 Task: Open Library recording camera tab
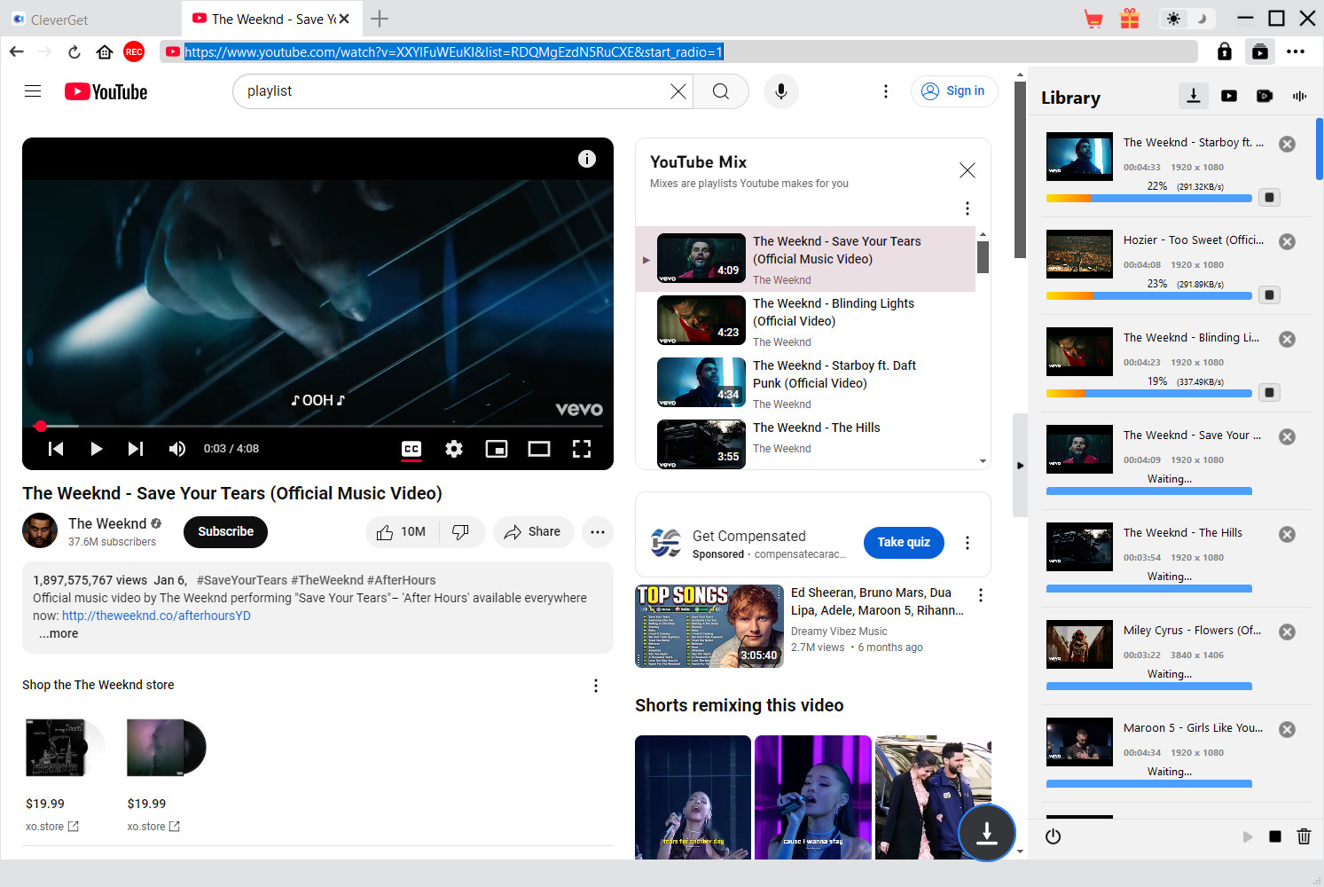point(1265,96)
